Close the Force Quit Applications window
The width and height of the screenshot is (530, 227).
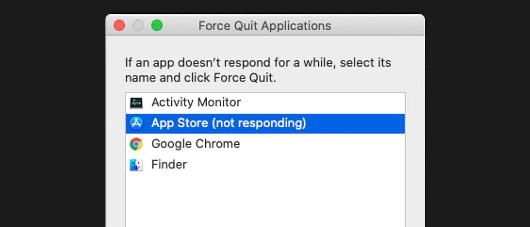click(x=119, y=25)
